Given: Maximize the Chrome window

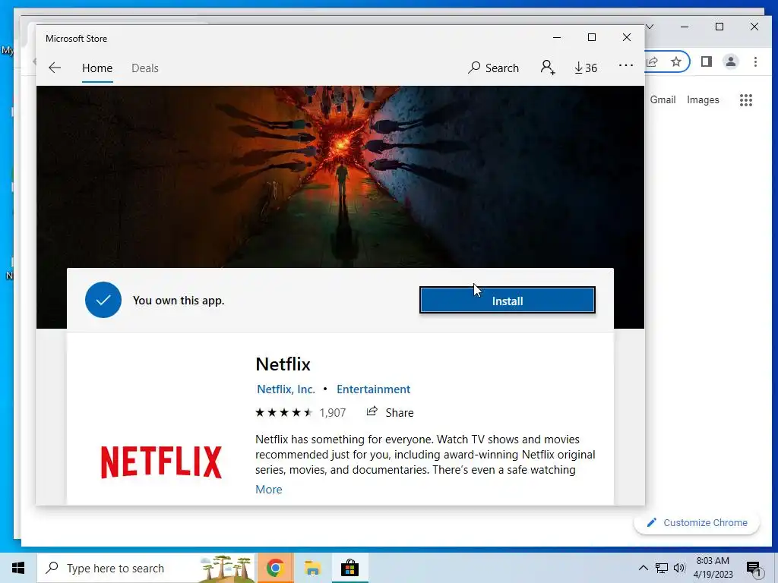Looking at the screenshot, I should pyautogui.click(x=719, y=27).
